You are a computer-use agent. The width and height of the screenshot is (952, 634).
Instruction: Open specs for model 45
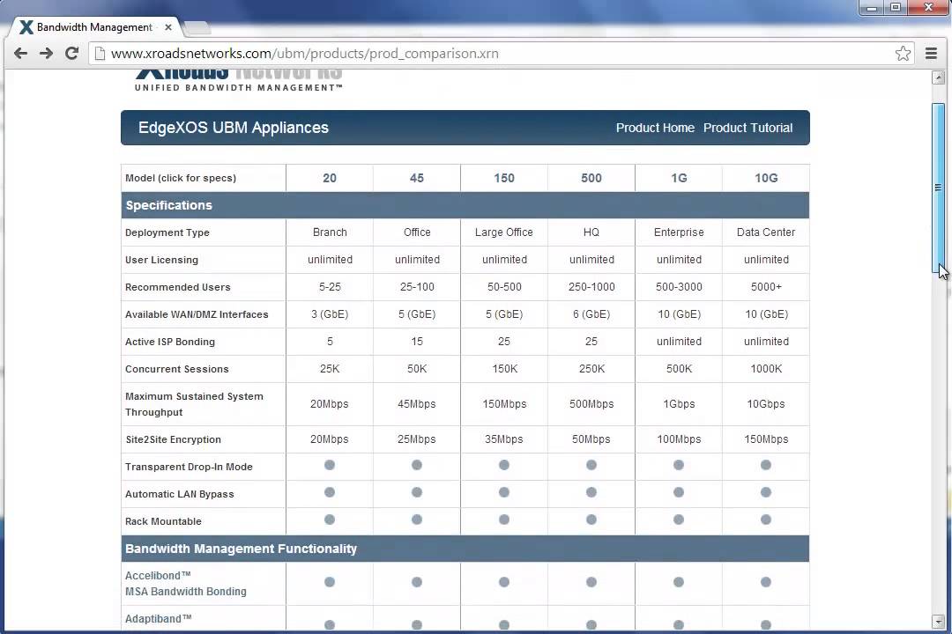(416, 178)
